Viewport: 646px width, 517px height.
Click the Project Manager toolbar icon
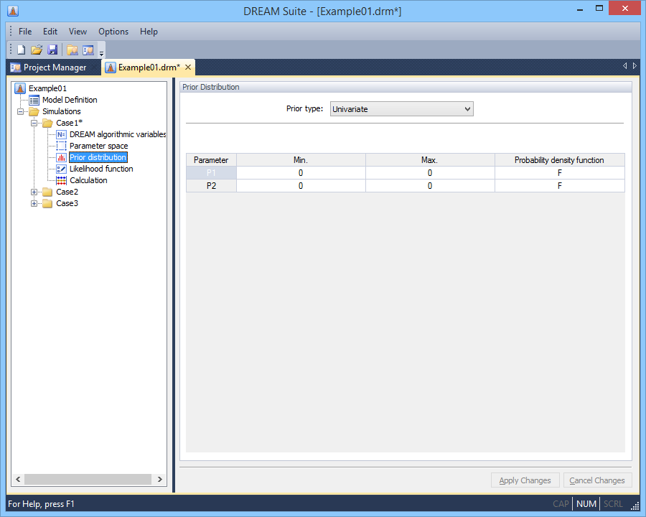pyautogui.click(x=88, y=50)
